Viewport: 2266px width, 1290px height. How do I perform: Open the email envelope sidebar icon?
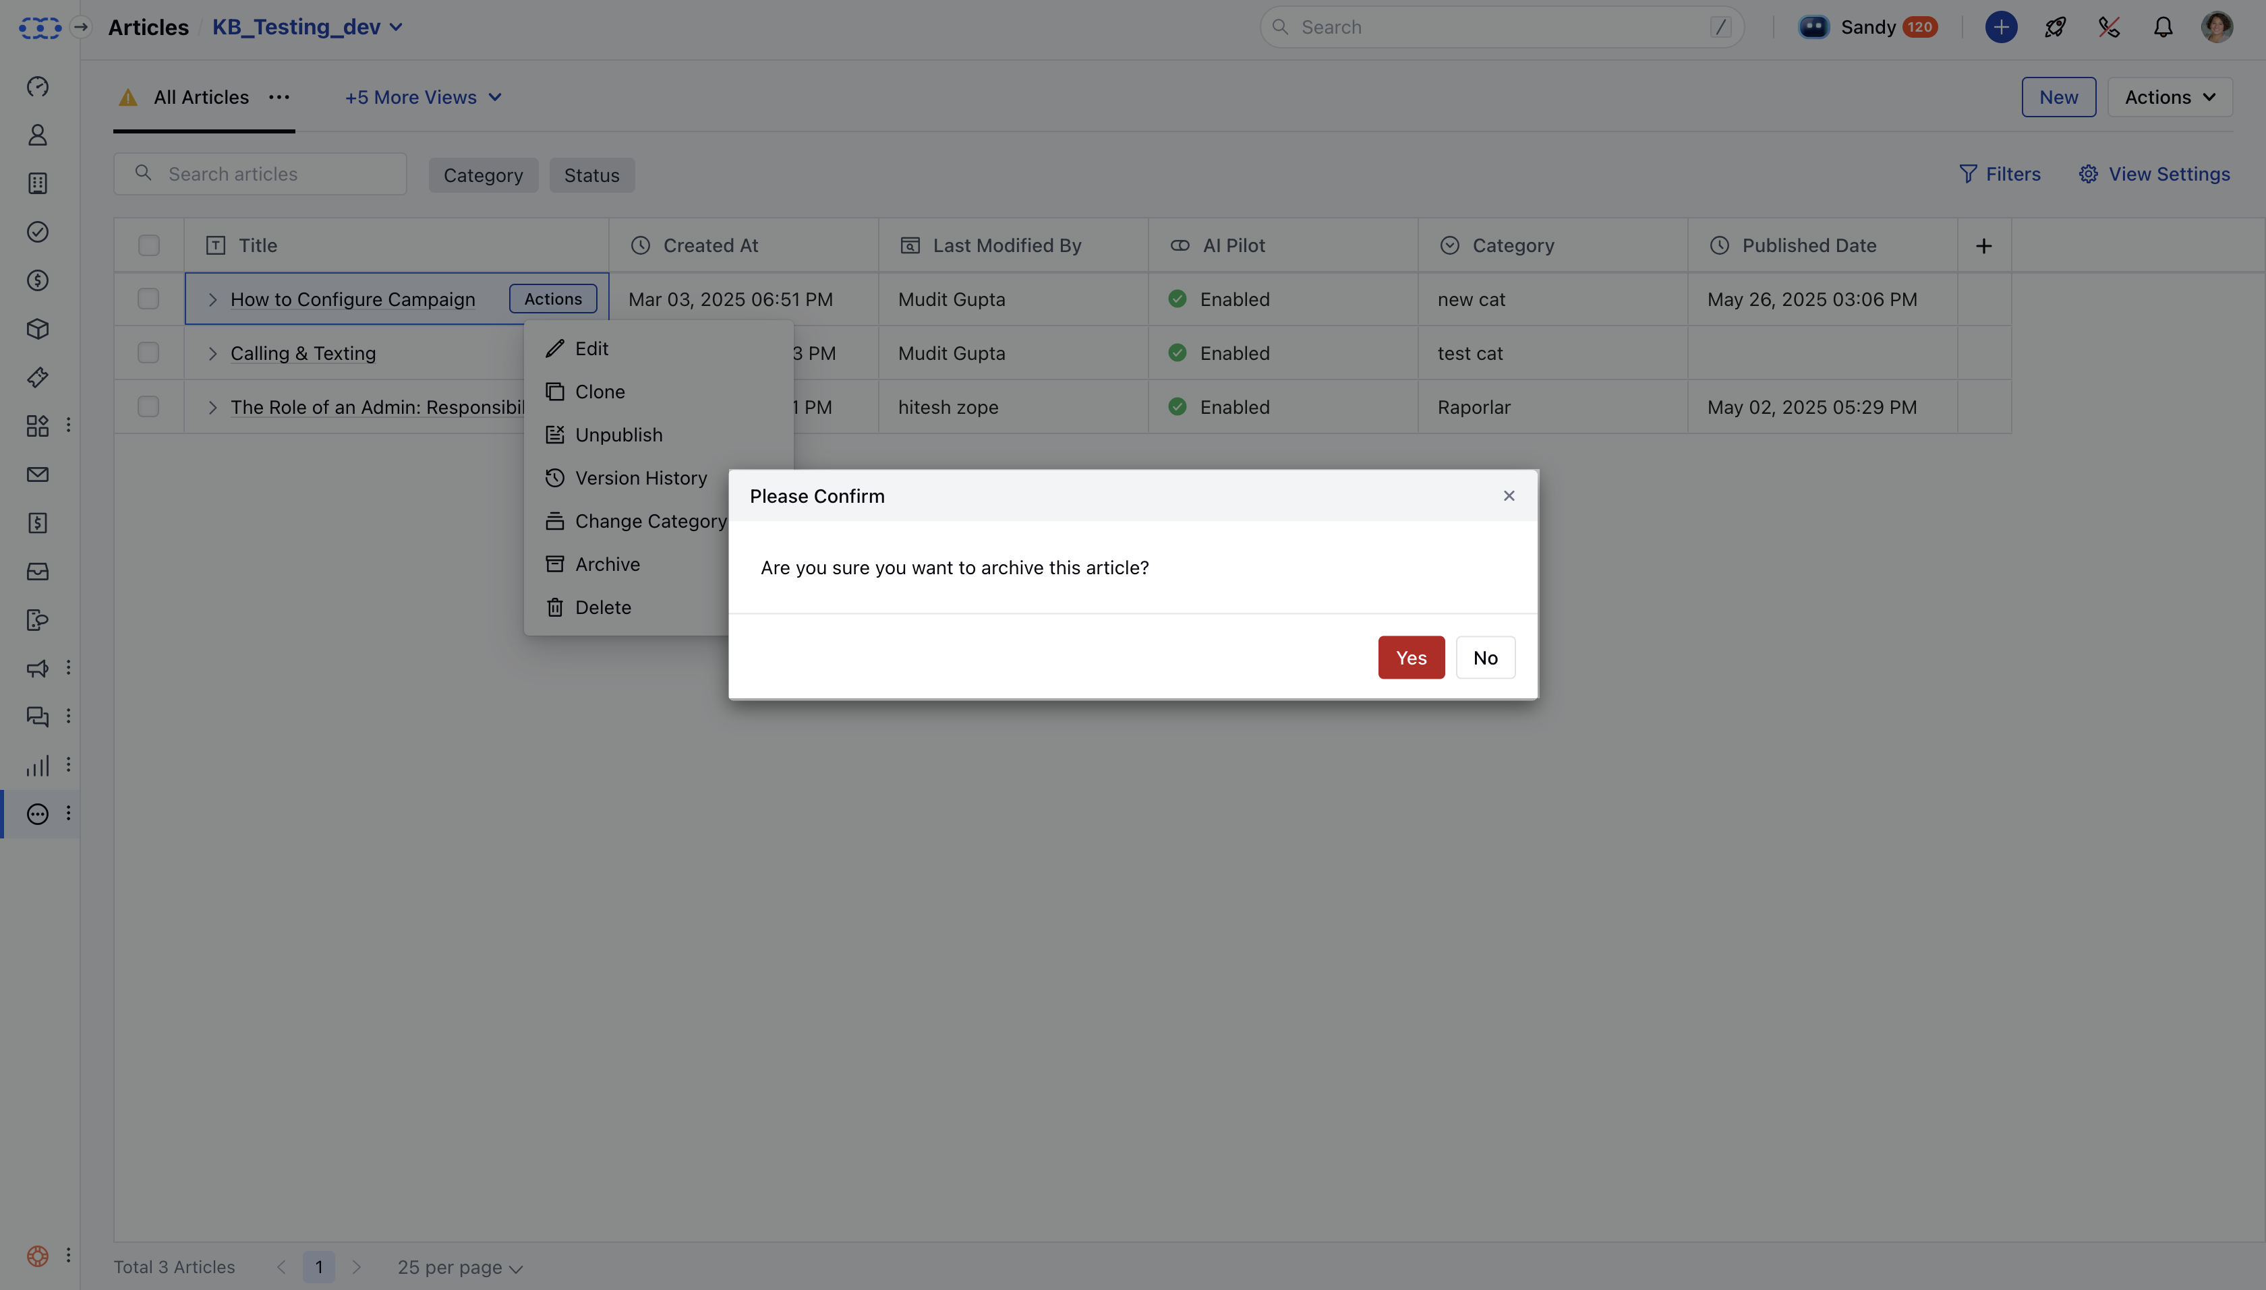click(x=37, y=475)
